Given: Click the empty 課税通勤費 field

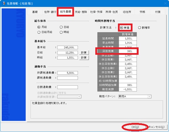Looking at the screenshot, I should tap(68, 78).
